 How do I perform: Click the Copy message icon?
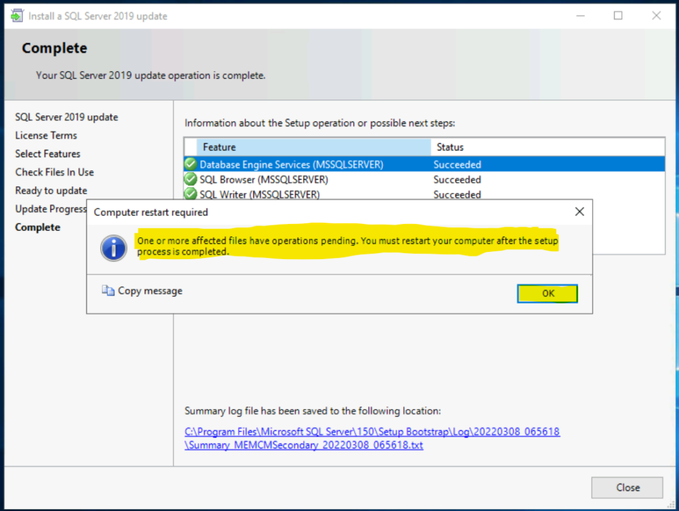click(x=108, y=290)
